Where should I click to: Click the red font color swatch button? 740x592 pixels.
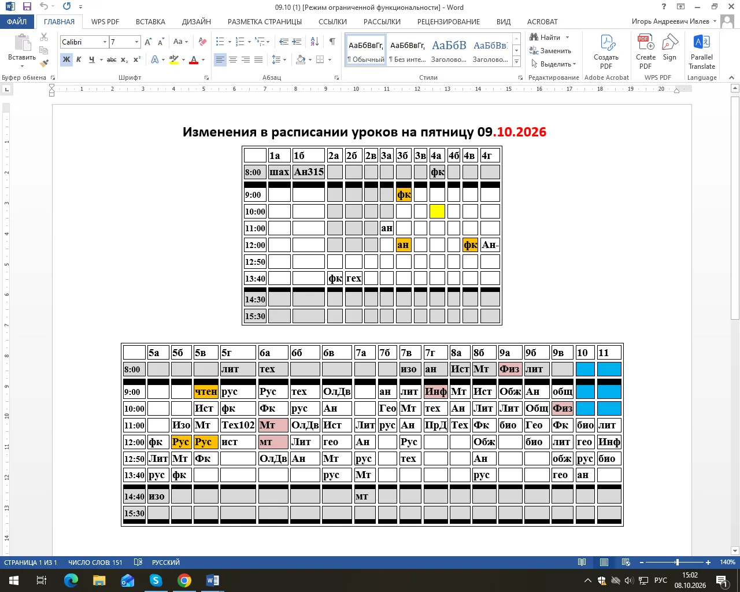[194, 60]
